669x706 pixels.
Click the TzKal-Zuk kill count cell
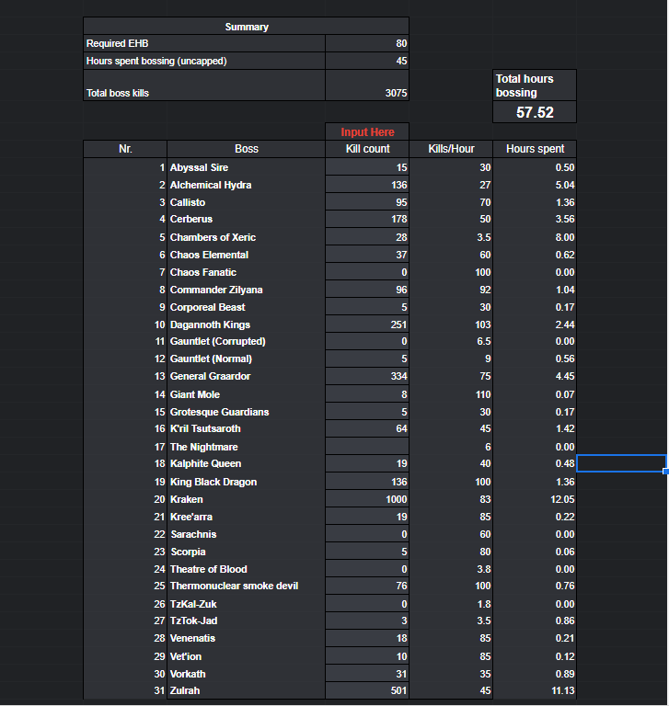(367, 604)
